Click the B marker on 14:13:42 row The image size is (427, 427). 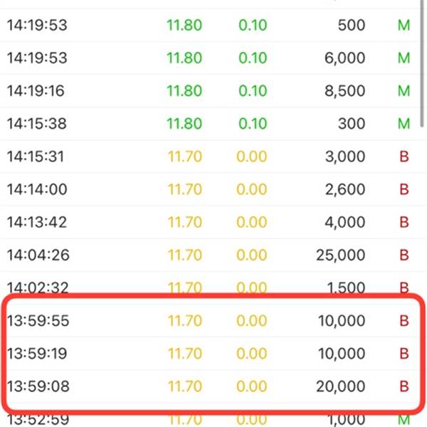404,222
